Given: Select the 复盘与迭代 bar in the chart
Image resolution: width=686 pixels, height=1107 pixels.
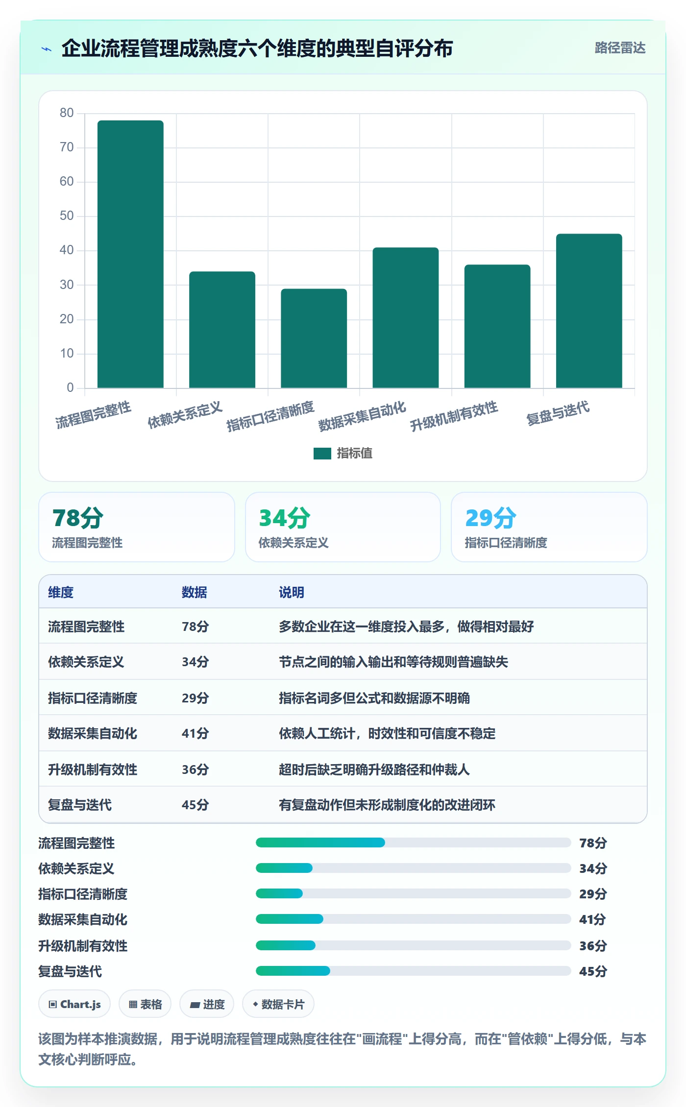Looking at the screenshot, I should click(589, 311).
